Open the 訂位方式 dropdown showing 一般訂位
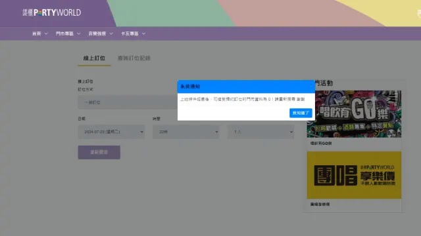The height and width of the screenshot is (236, 421). 128,102
